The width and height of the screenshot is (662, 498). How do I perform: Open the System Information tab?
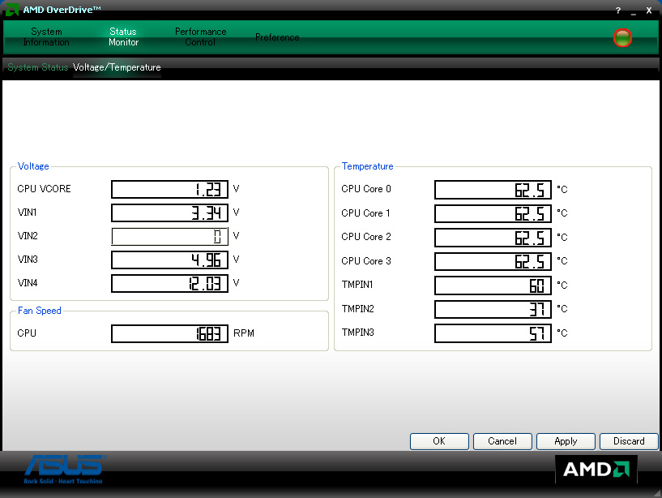pyautogui.click(x=46, y=36)
